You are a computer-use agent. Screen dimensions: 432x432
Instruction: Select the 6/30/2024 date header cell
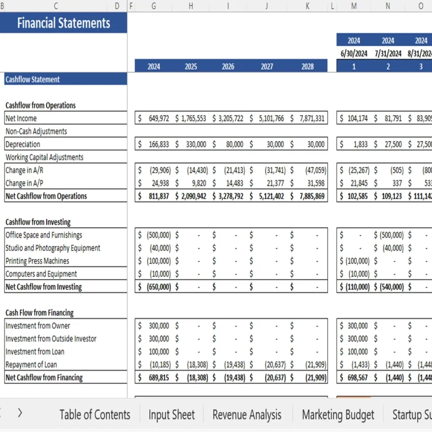coord(353,53)
